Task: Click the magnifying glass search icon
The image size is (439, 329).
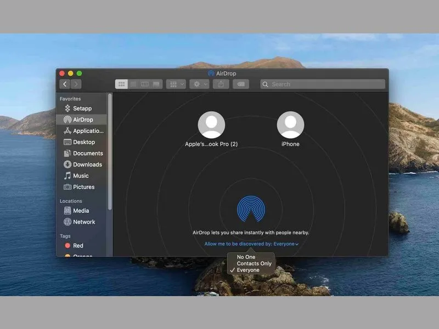Action: point(266,84)
